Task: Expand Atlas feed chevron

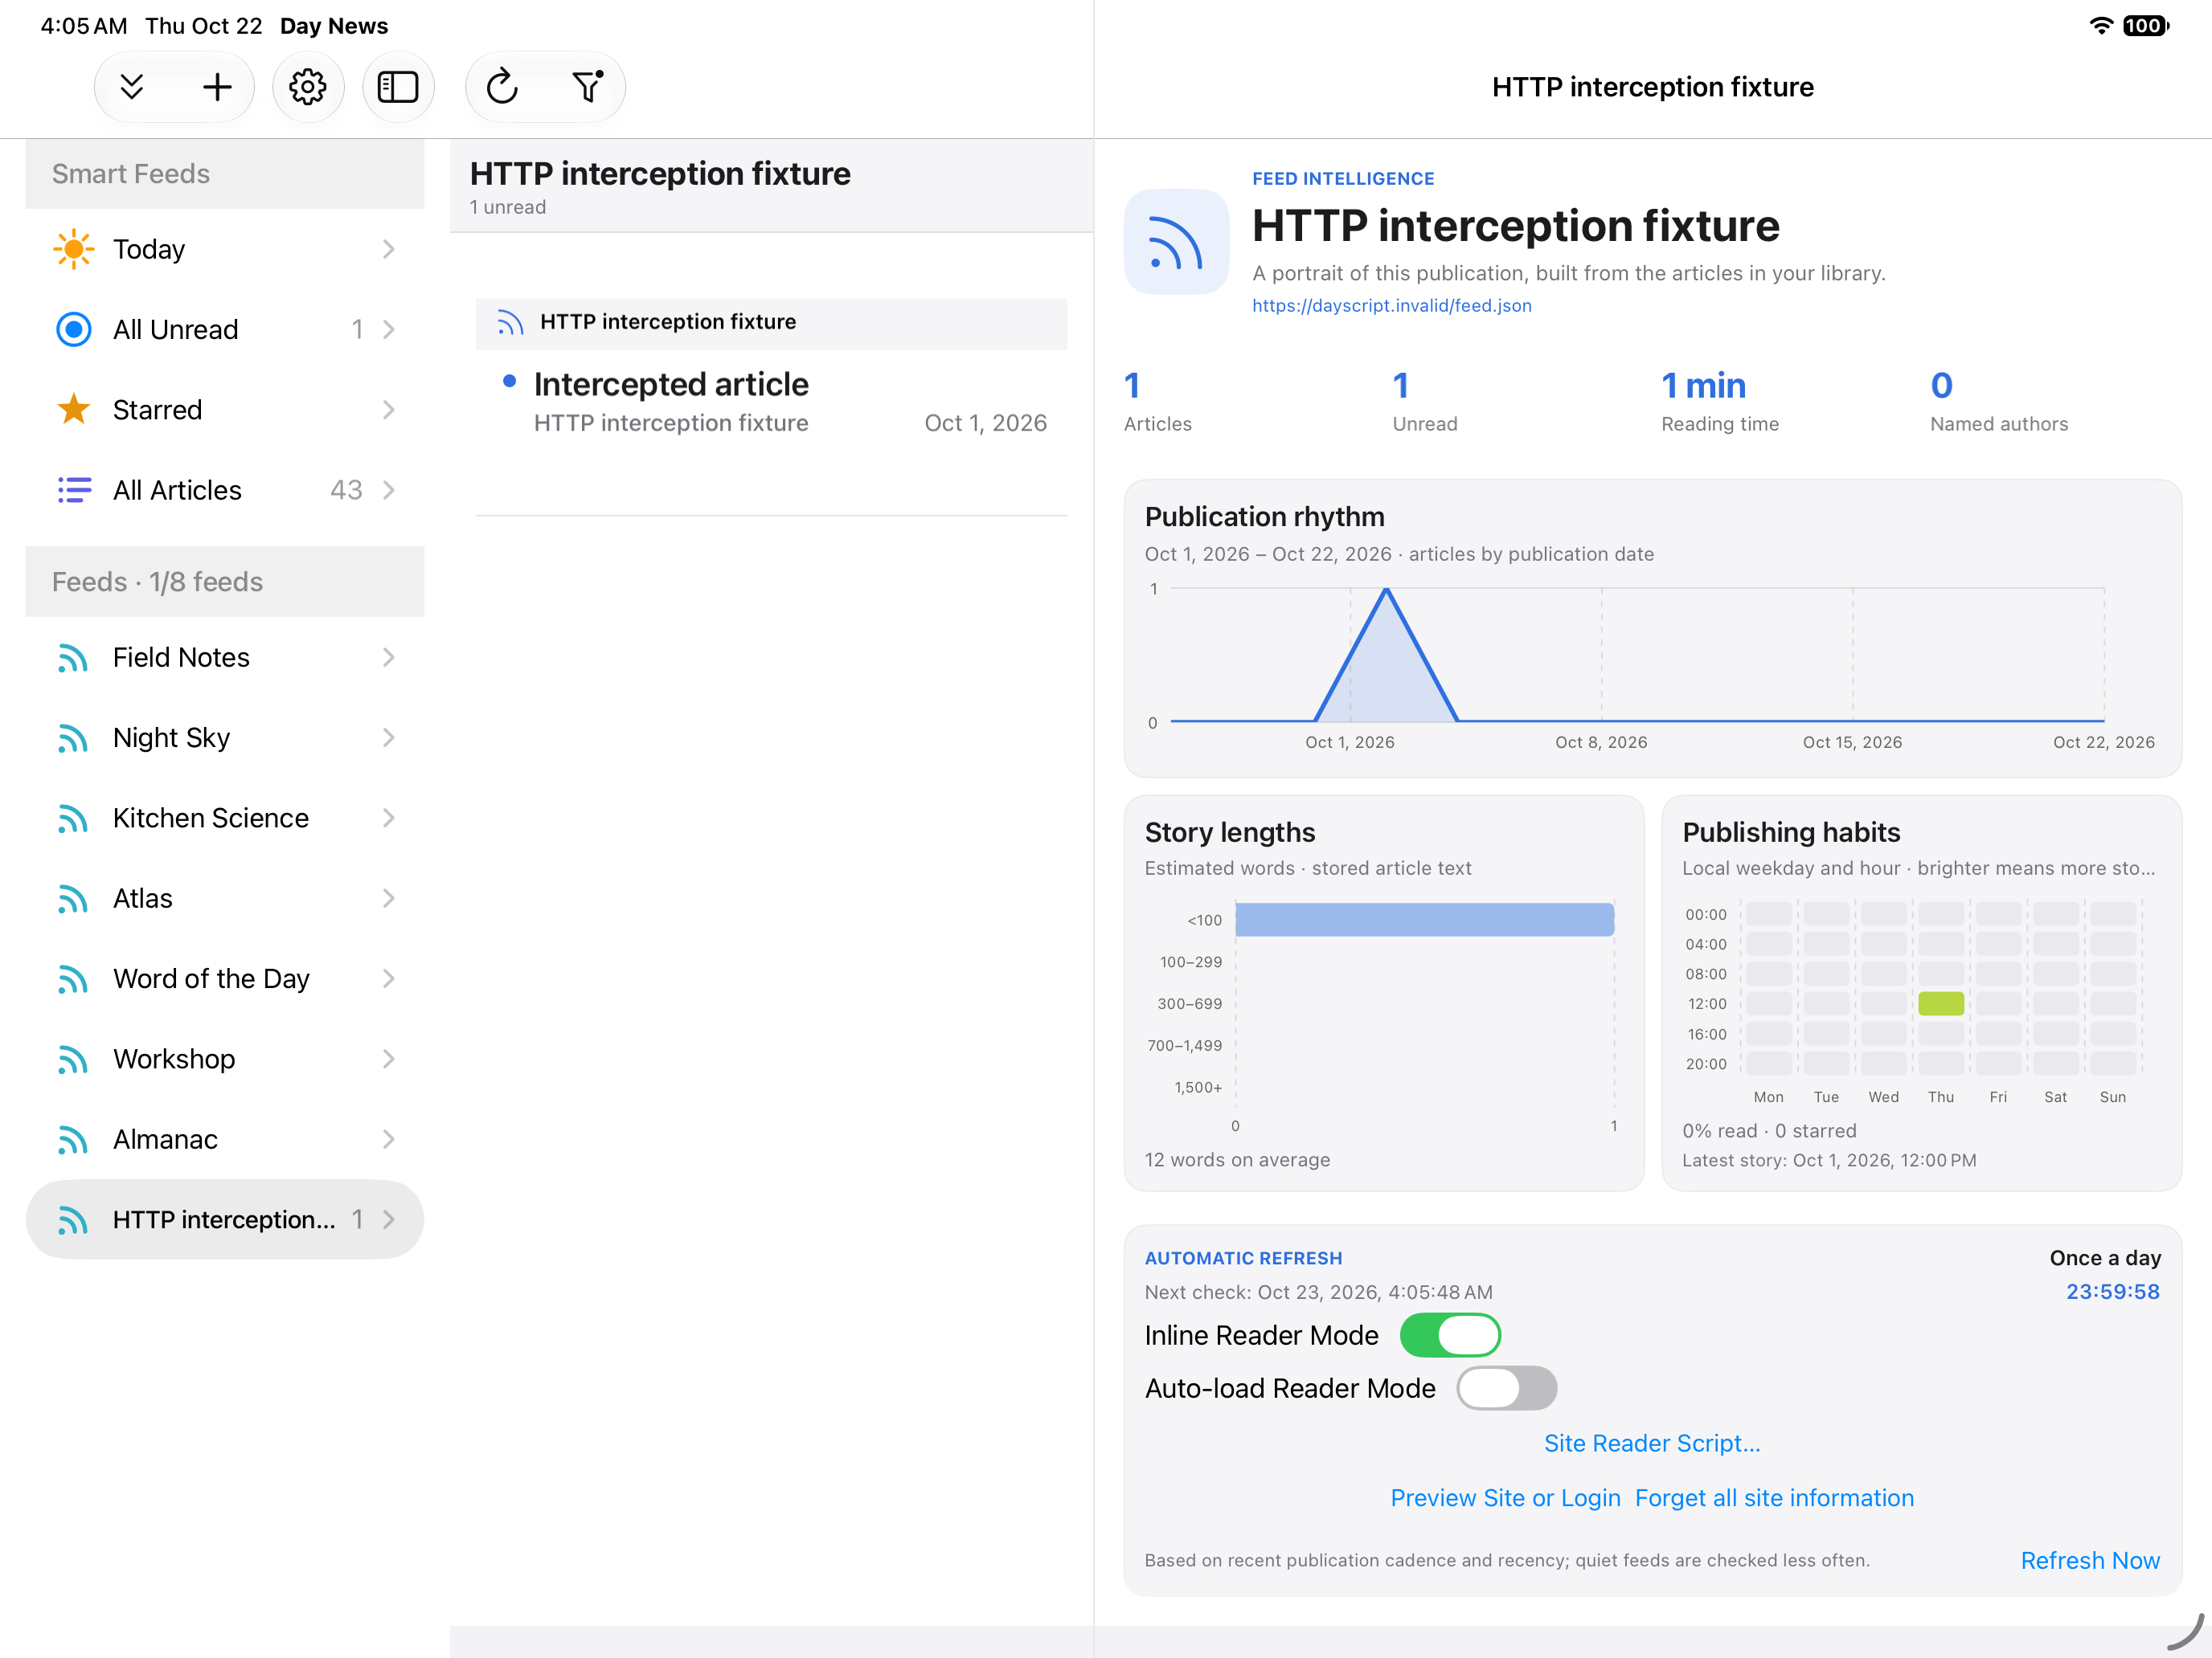Action: point(389,898)
